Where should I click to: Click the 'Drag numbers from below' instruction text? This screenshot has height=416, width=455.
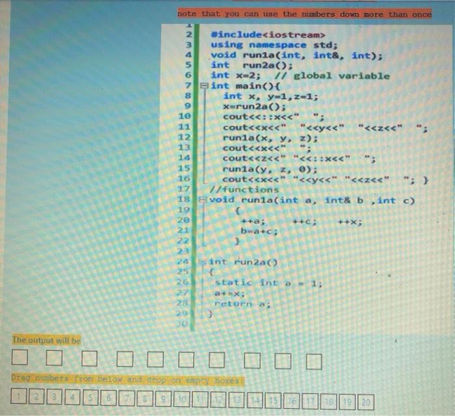point(127,380)
